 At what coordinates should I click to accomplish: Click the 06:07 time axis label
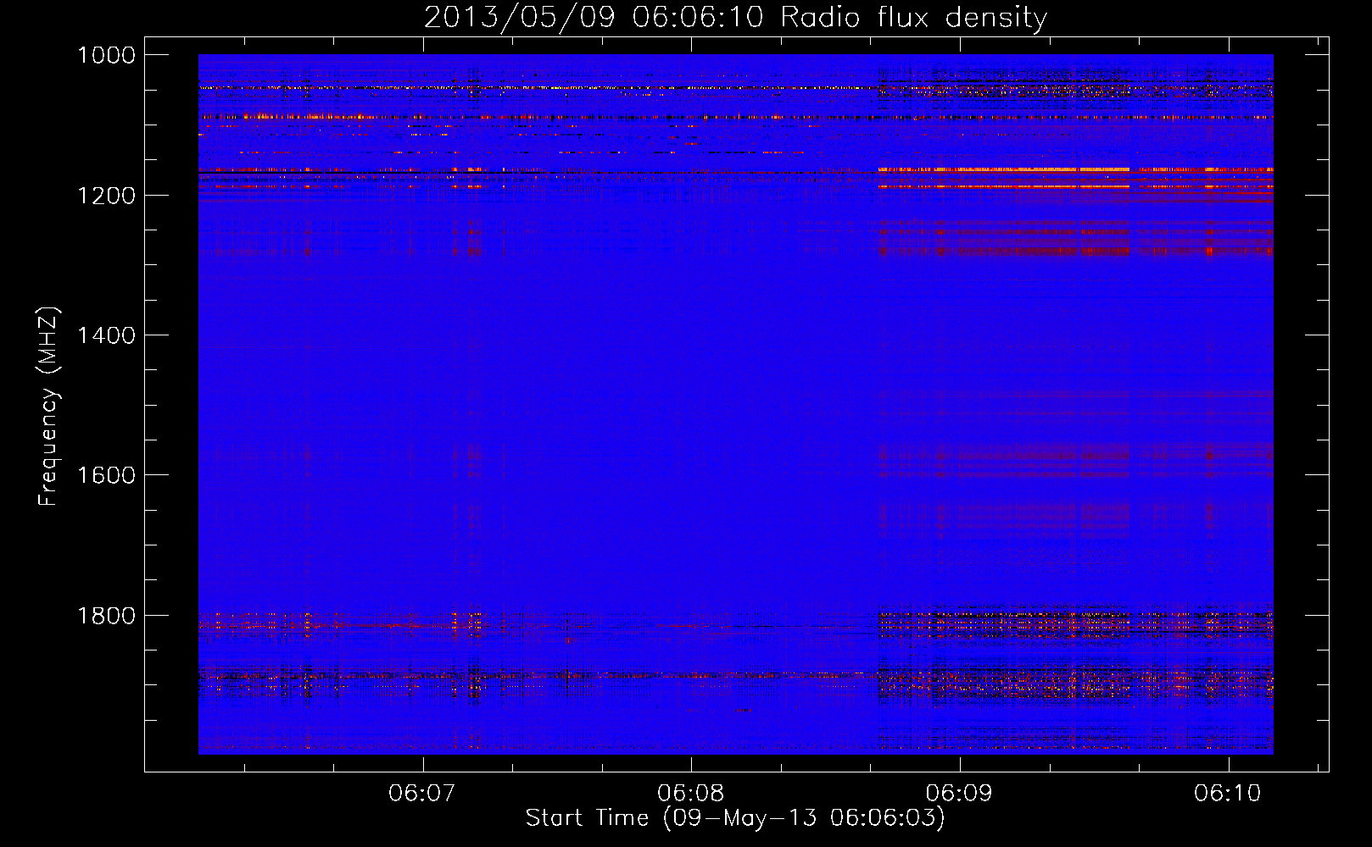(422, 794)
